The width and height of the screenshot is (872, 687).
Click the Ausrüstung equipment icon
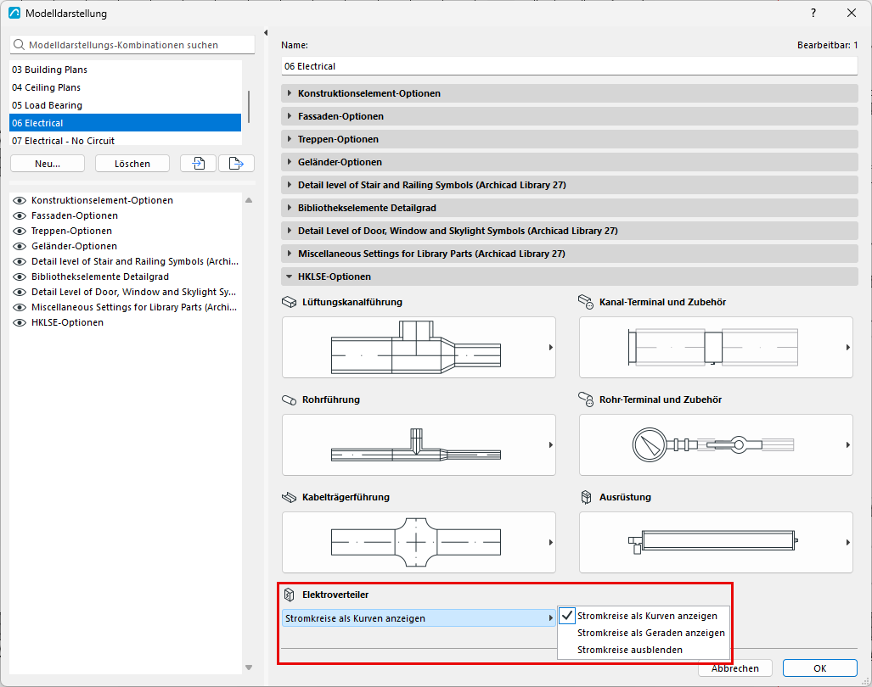click(586, 497)
